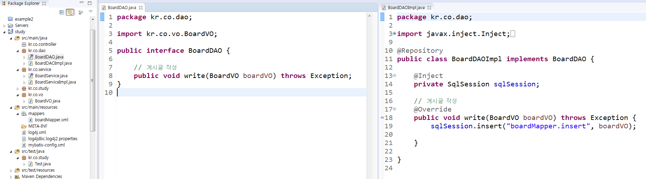Switch to the BoardDAO.java editor tab

[121, 7]
